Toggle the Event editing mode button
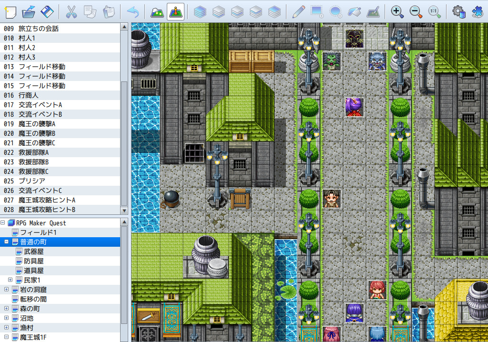Image resolution: width=488 pixels, height=342 pixels. pos(176,11)
